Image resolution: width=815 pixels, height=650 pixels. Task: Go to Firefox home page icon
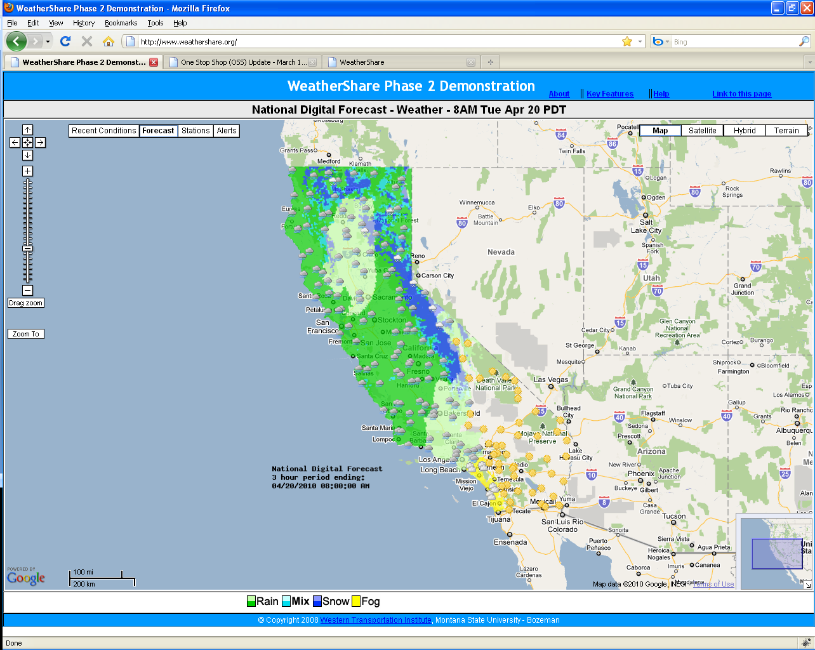tap(109, 41)
